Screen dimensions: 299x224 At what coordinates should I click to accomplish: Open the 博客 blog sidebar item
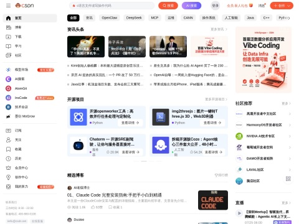tap(30, 27)
